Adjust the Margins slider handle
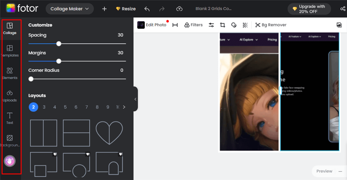 [59, 61]
